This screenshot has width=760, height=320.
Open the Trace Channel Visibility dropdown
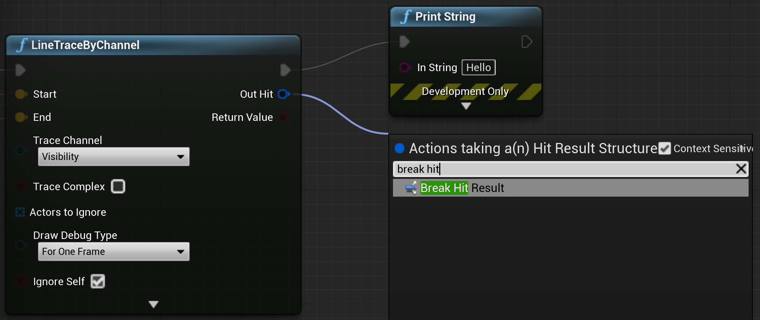[x=113, y=157]
